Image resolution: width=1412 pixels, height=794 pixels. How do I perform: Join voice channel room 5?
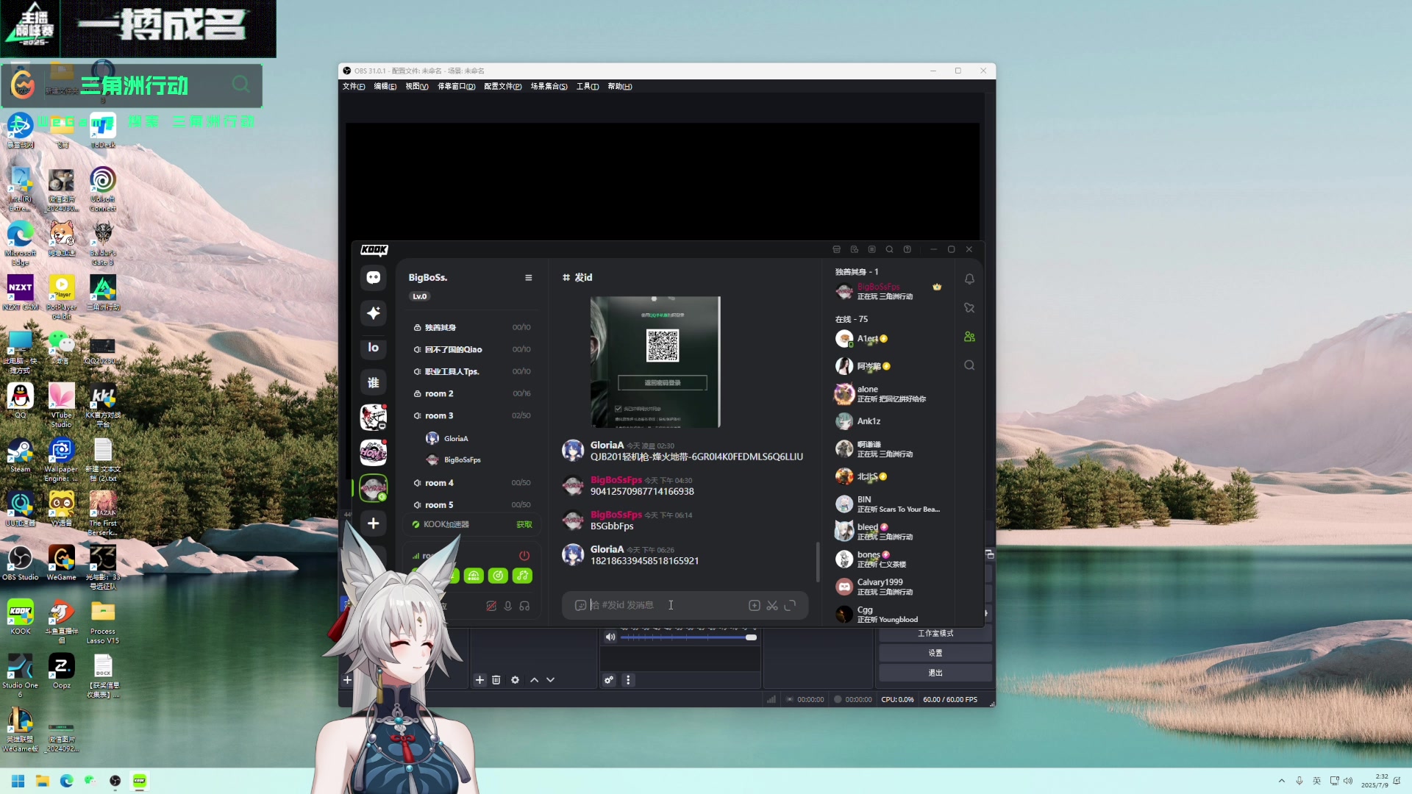tap(471, 505)
